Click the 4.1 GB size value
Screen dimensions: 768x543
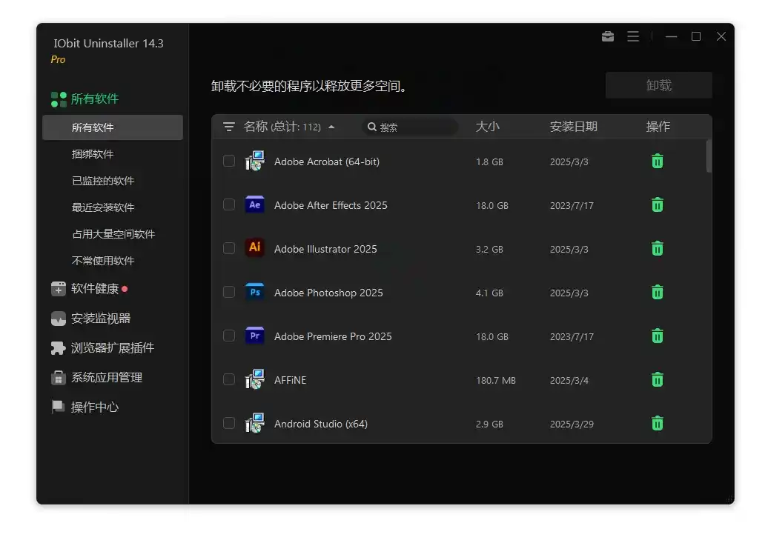click(489, 293)
